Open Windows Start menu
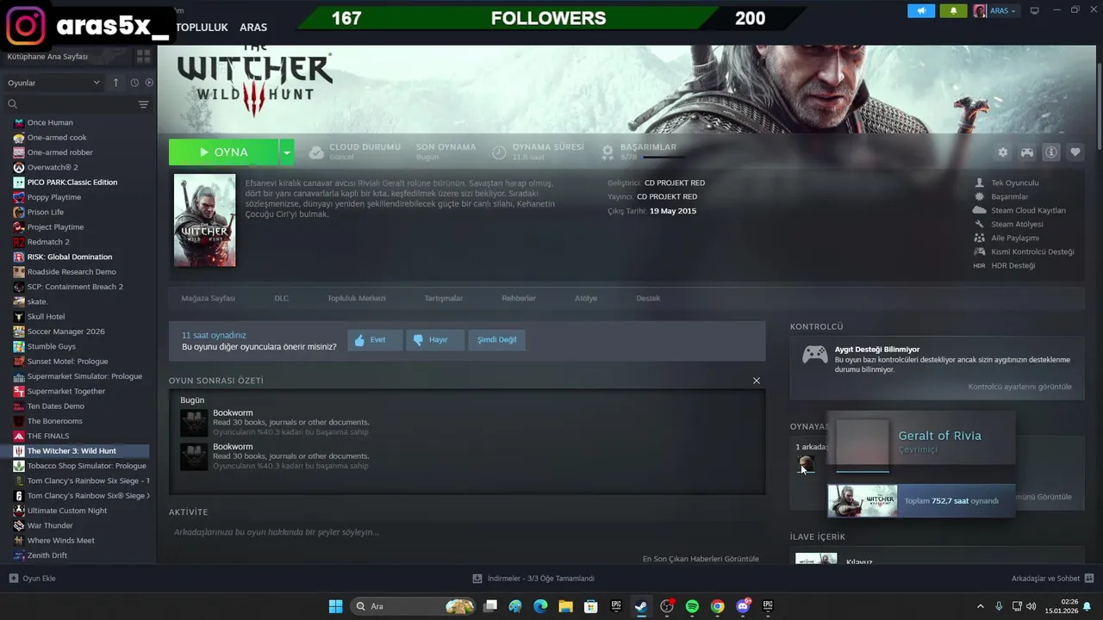This screenshot has width=1103, height=620. coord(335,606)
